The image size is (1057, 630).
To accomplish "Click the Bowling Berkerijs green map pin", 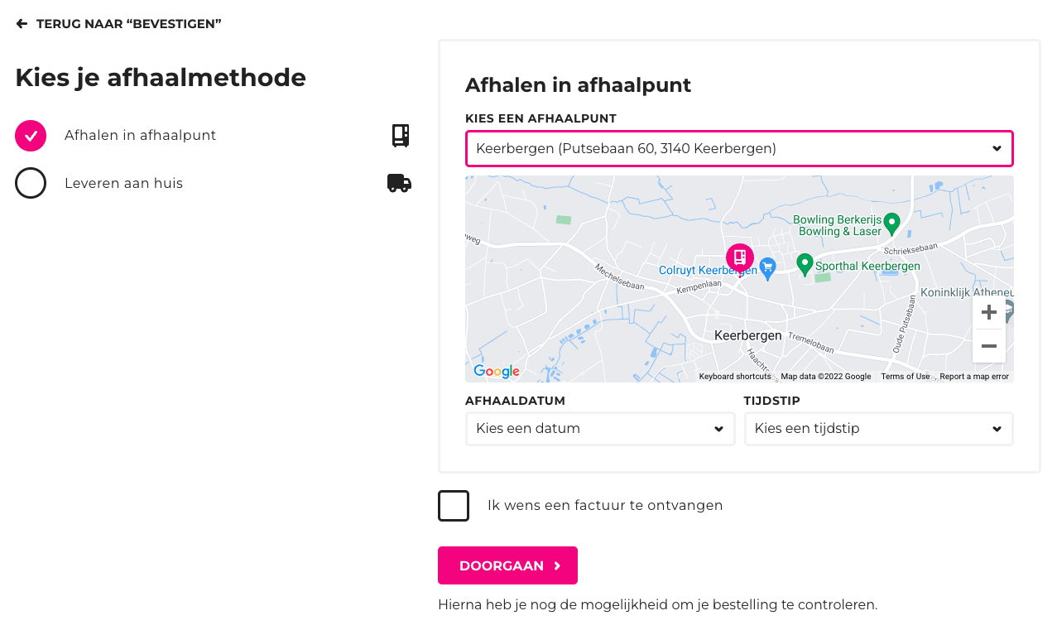I will [891, 223].
